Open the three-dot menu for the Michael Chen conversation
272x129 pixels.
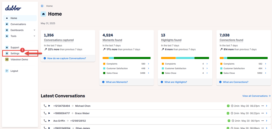click(263, 106)
